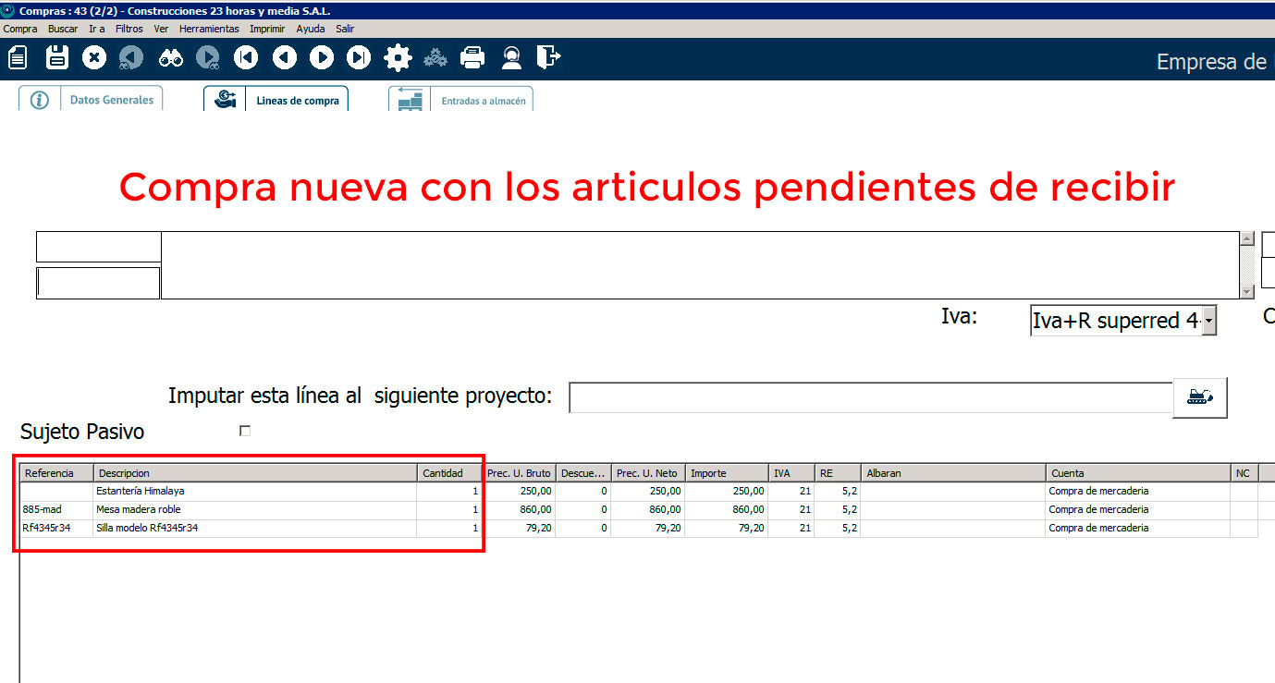Click the project picker button with bulldozer icon

(x=1199, y=397)
